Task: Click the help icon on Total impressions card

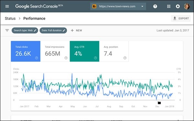Action: pyautogui.click(x=66, y=58)
